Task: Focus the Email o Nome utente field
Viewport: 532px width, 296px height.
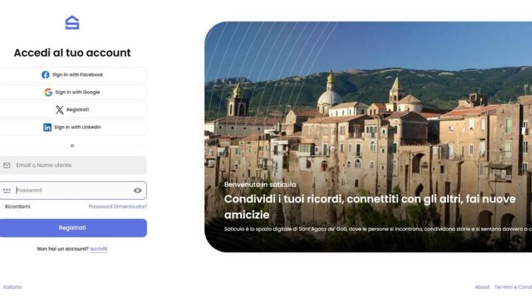Action: 73,165
